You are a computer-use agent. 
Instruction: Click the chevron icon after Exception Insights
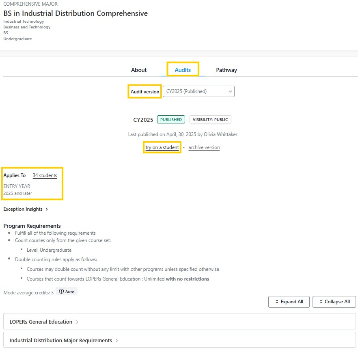(x=47, y=209)
